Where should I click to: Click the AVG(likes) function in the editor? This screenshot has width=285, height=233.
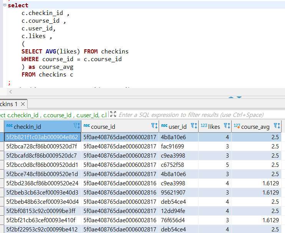63,52
